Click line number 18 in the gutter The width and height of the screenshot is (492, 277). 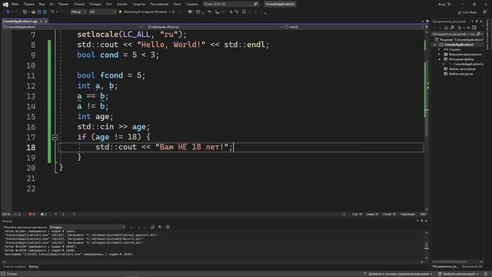click(x=31, y=147)
